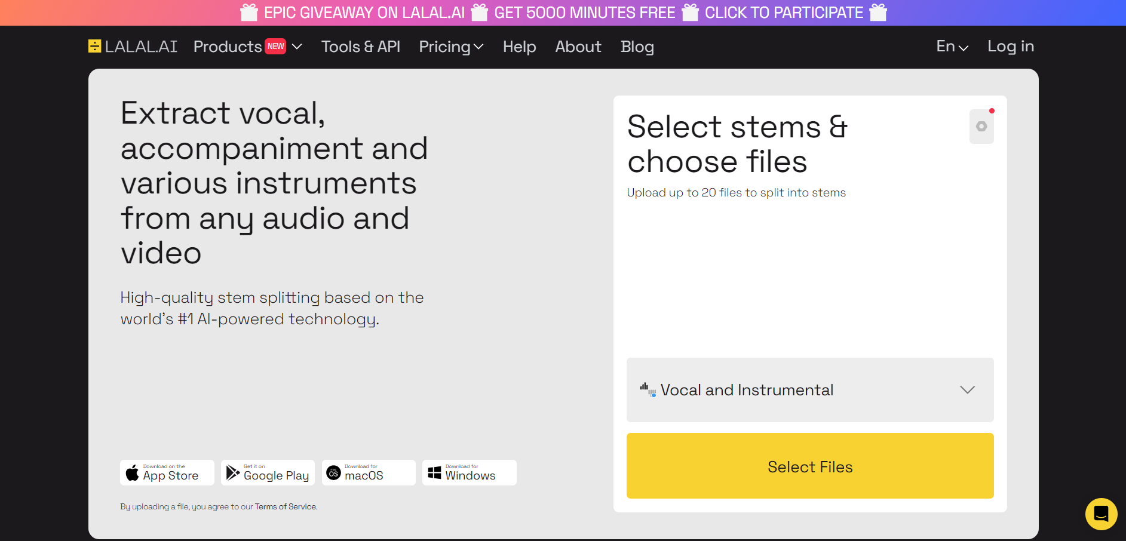Click the Log in link

1010,46
